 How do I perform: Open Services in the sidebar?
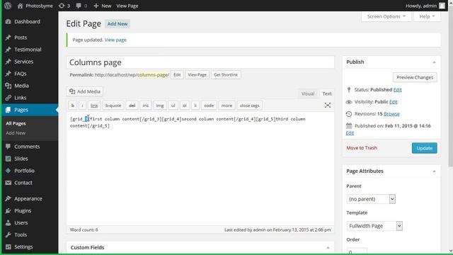pos(23,62)
